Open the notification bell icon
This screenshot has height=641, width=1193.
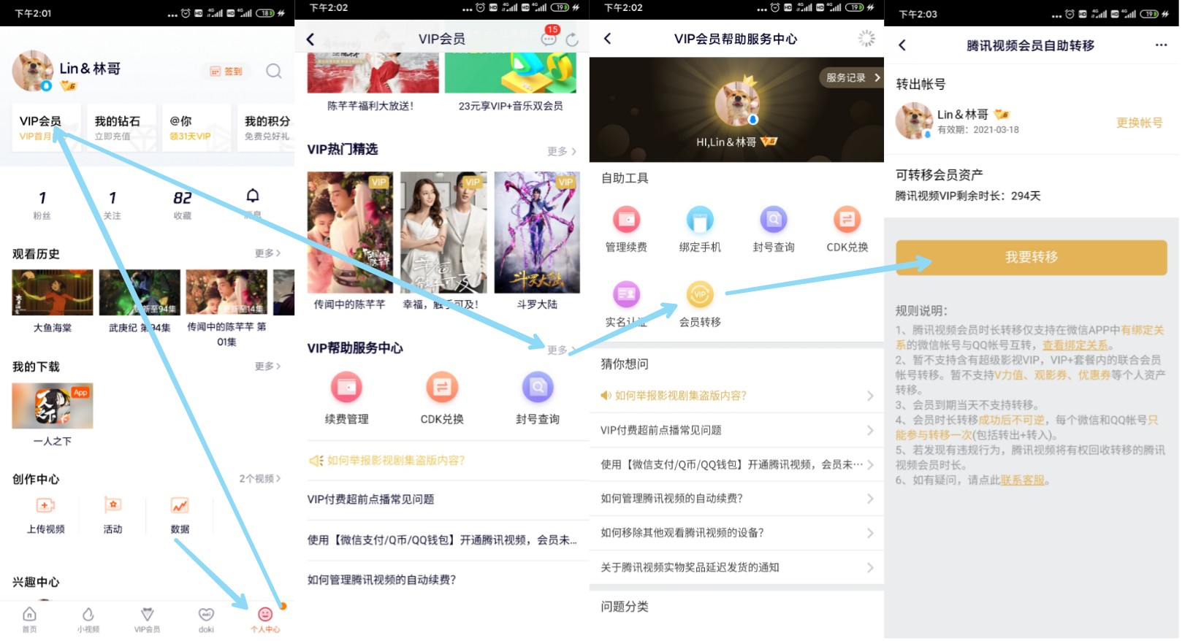point(253,196)
